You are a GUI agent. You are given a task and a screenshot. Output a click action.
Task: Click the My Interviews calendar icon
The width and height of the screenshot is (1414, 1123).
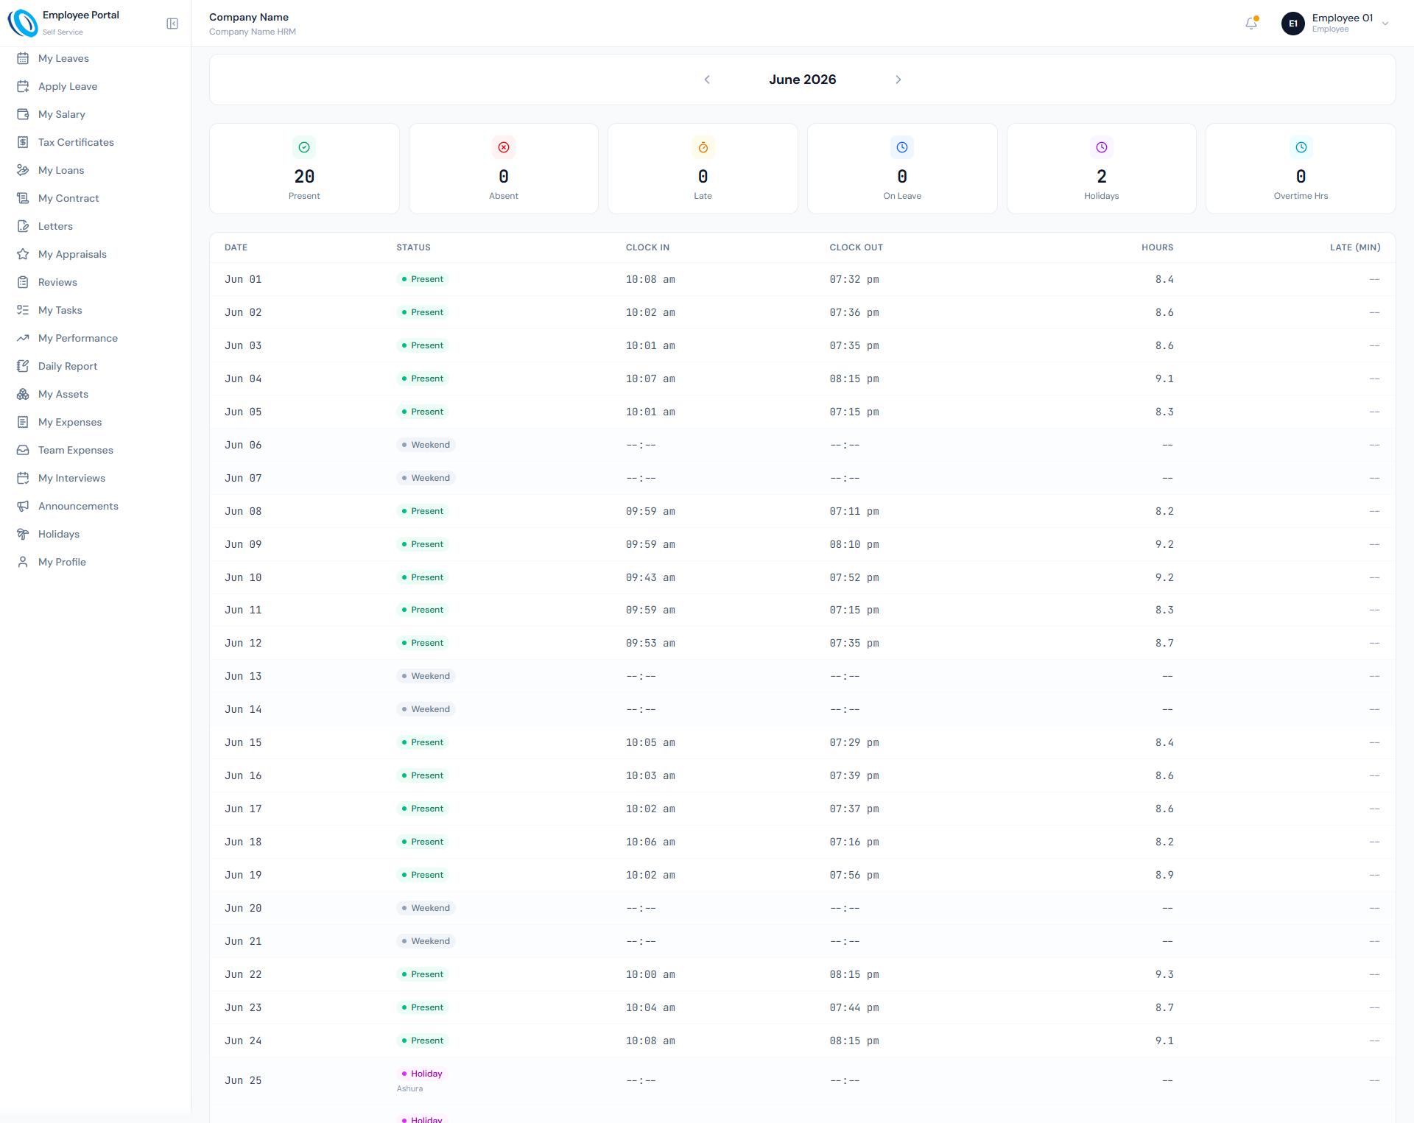pos(23,478)
